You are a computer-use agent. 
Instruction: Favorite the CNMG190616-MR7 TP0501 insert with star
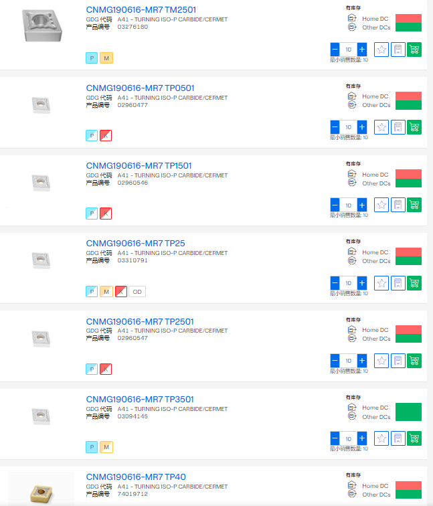coord(381,127)
